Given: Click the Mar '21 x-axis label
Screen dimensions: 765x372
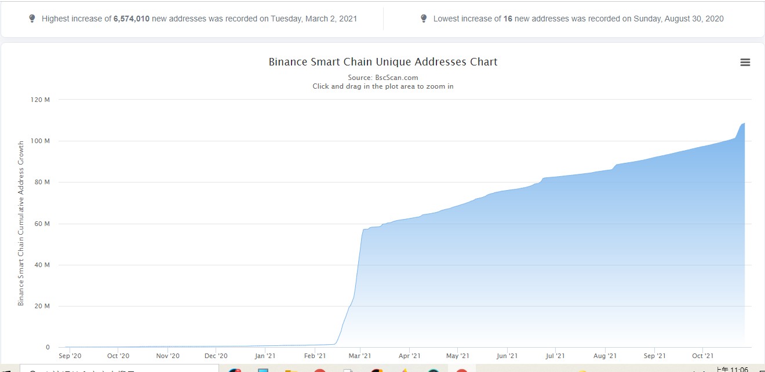Looking at the screenshot, I should pyautogui.click(x=360, y=356).
